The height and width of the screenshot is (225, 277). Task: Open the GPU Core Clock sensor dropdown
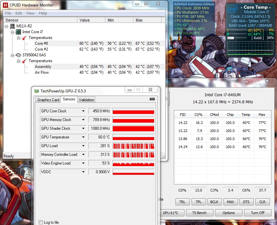pyautogui.click(x=83, y=111)
